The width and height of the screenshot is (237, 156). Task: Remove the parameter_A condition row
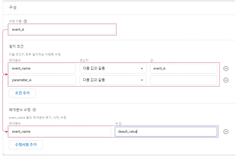226,80
